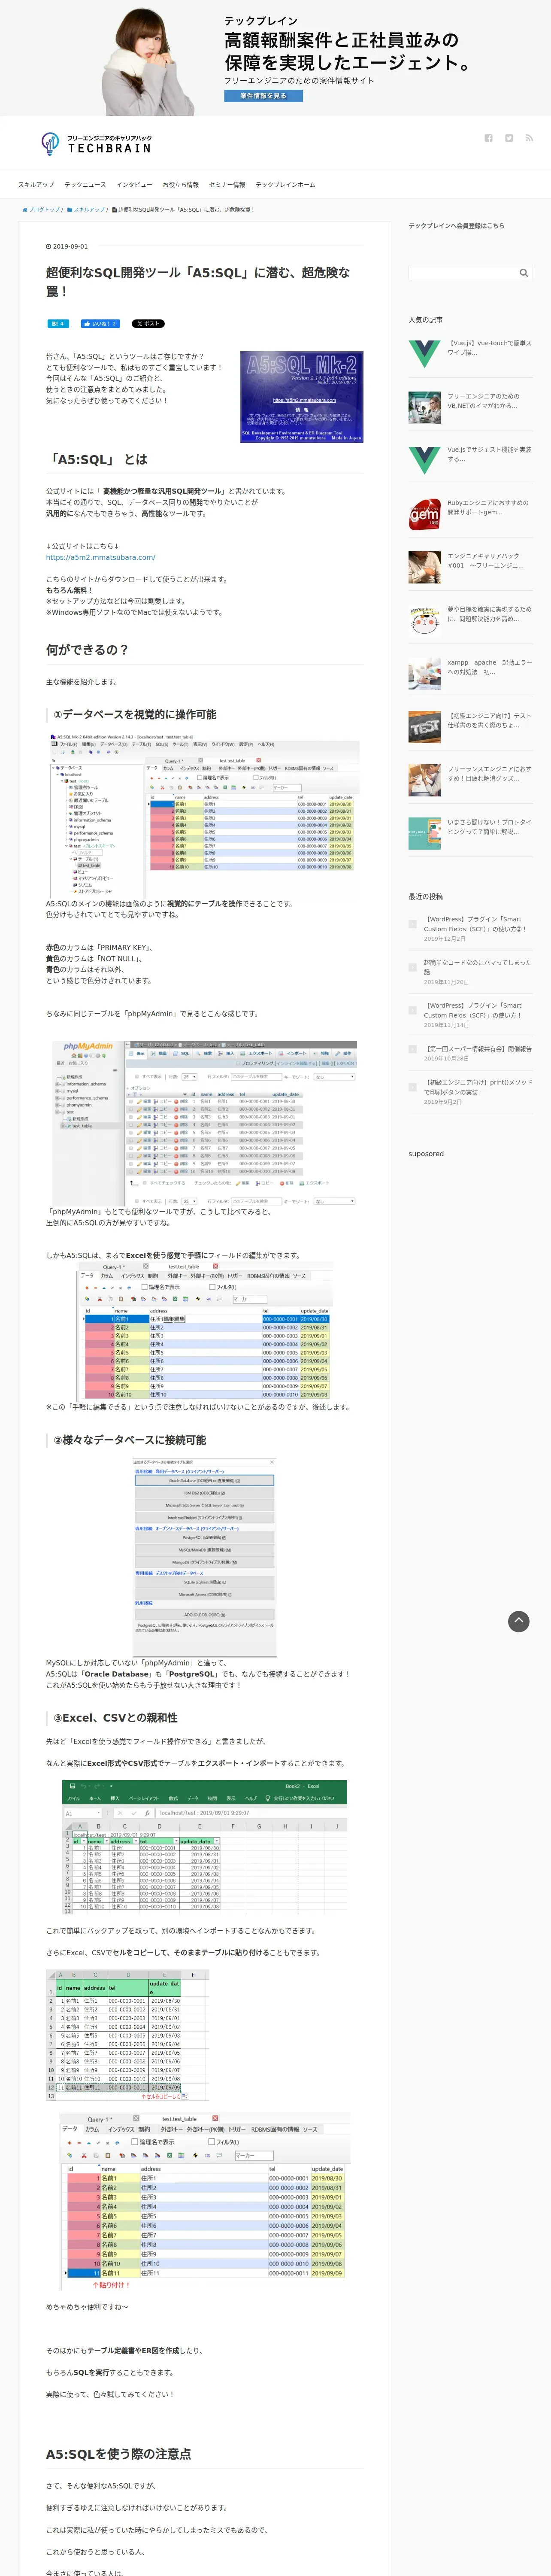551x2576 pixels.
Task: Open the テスト仕様書 beginner engineer article
Action: (x=489, y=720)
